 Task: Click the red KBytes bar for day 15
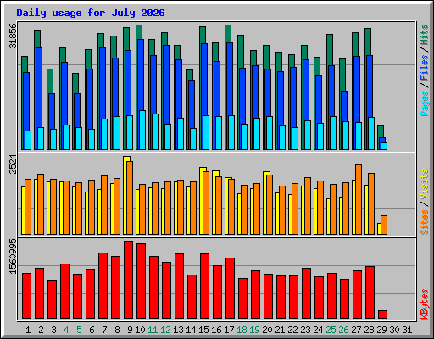tap(204, 286)
